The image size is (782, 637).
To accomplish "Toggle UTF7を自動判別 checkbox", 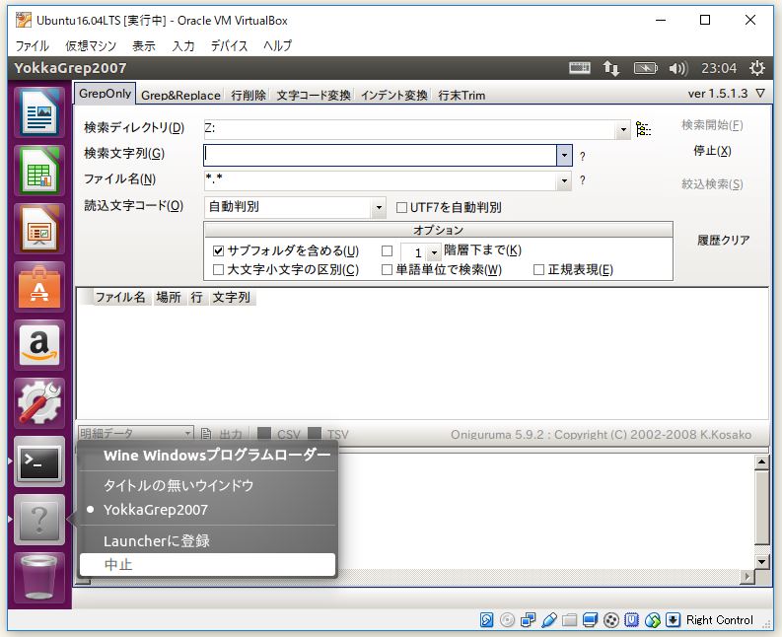I will coord(401,207).
